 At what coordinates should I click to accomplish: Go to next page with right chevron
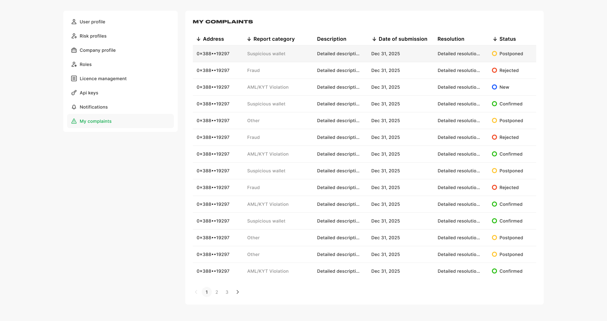[238, 292]
